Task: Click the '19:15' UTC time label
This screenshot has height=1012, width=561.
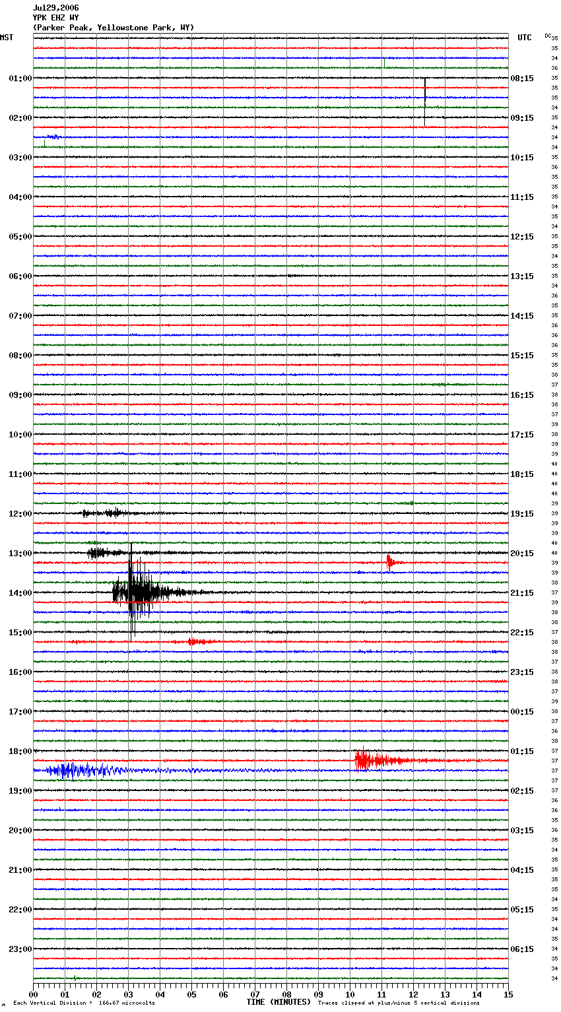Action: 522,514
